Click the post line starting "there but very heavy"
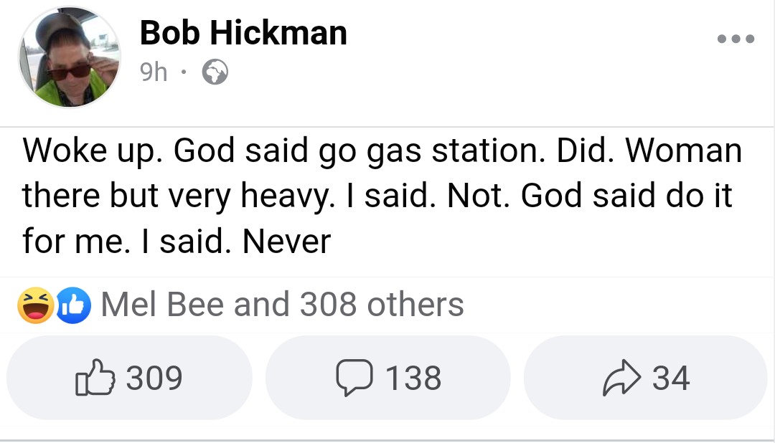This screenshot has height=443, width=775. coord(377,196)
